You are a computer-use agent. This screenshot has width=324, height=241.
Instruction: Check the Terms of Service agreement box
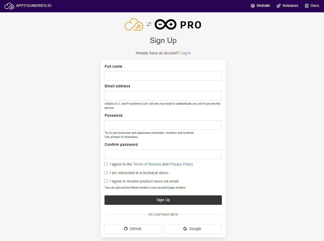(x=106, y=164)
